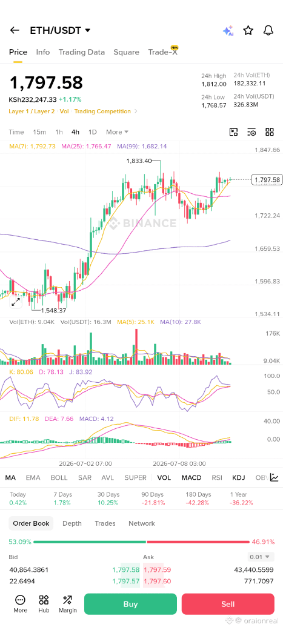
Task: Tap the 1,548.37 low marker
Action: click(x=53, y=310)
